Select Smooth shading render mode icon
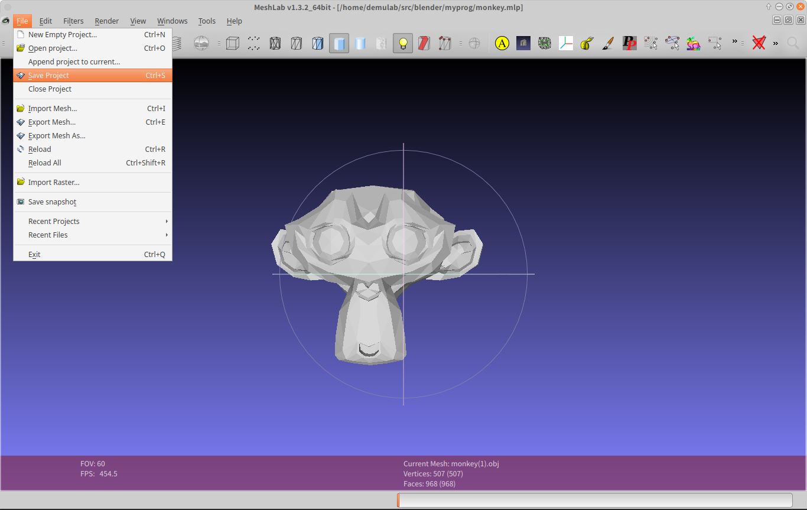The width and height of the screenshot is (807, 510). pos(360,43)
